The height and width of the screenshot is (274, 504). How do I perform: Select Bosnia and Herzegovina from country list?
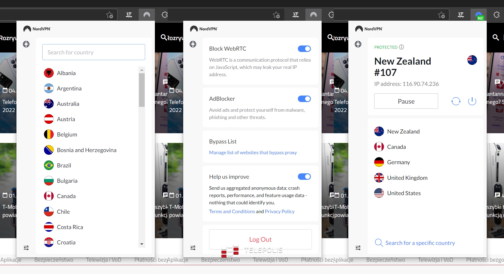tap(86, 150)
